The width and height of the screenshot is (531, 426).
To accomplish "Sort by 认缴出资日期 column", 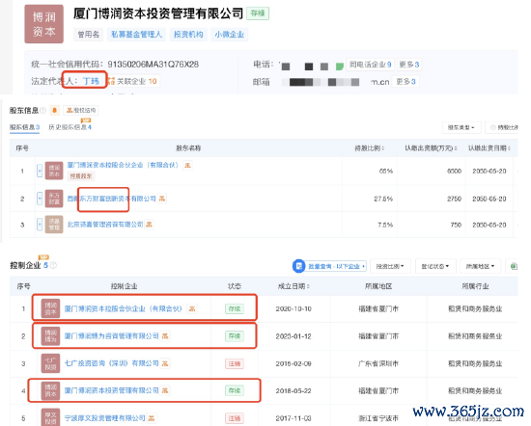I will (x=489, y=148).
